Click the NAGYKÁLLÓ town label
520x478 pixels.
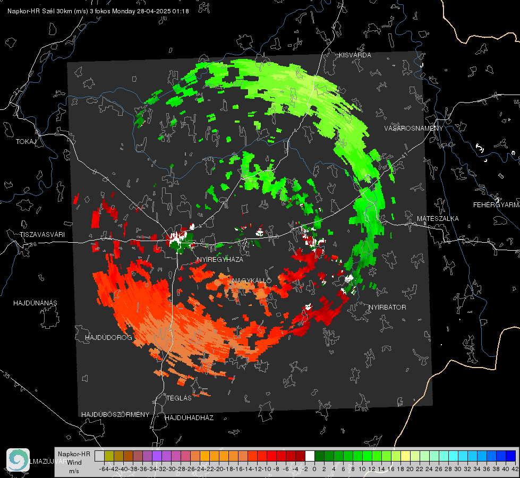pos(252,280)
